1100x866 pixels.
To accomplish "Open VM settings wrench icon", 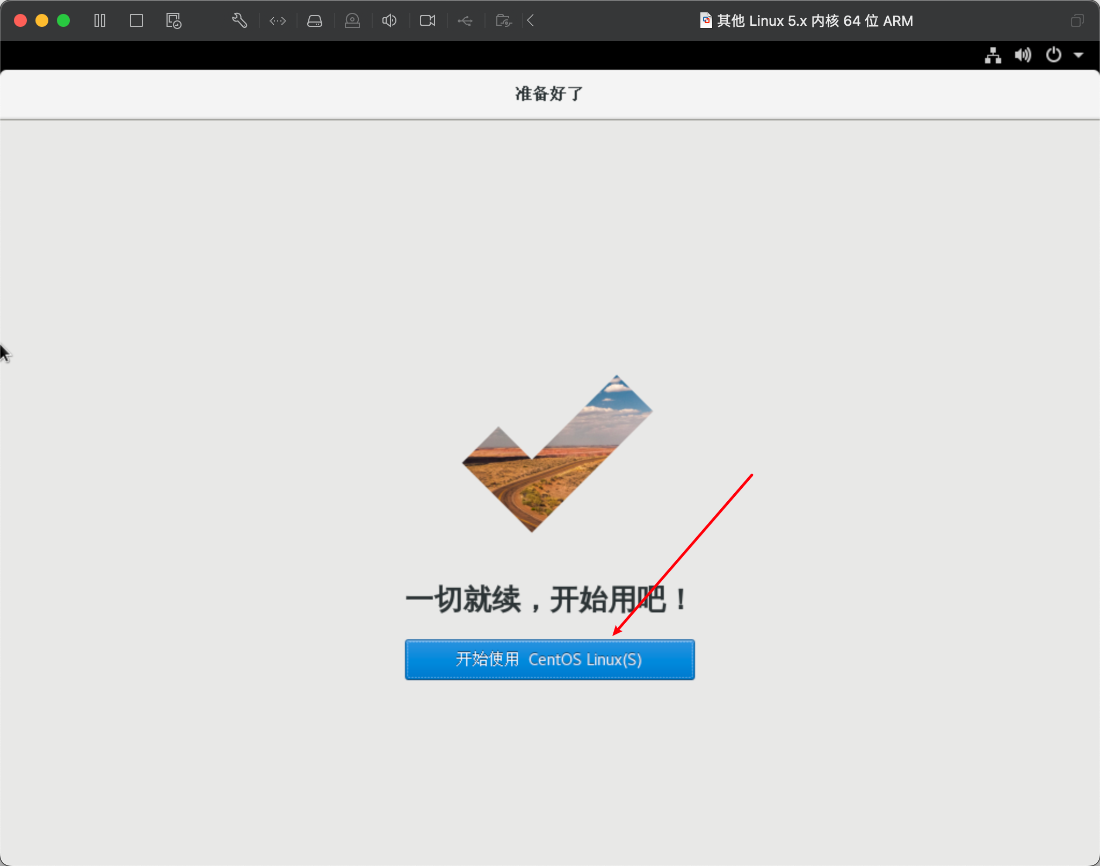I will [240, 21].
